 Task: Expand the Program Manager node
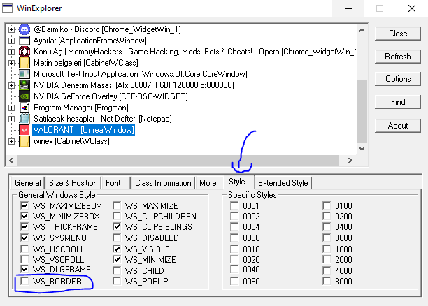[x=11, y=108]
